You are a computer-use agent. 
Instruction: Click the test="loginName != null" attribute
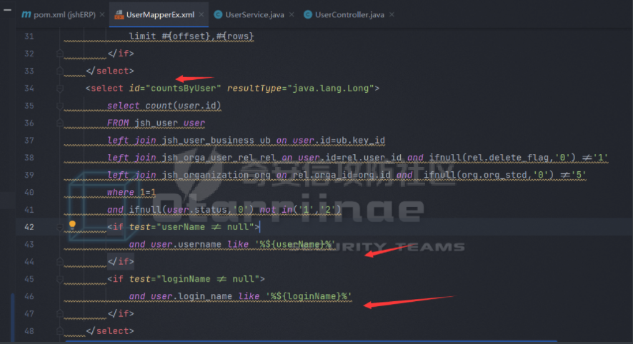tap(194, 279)
